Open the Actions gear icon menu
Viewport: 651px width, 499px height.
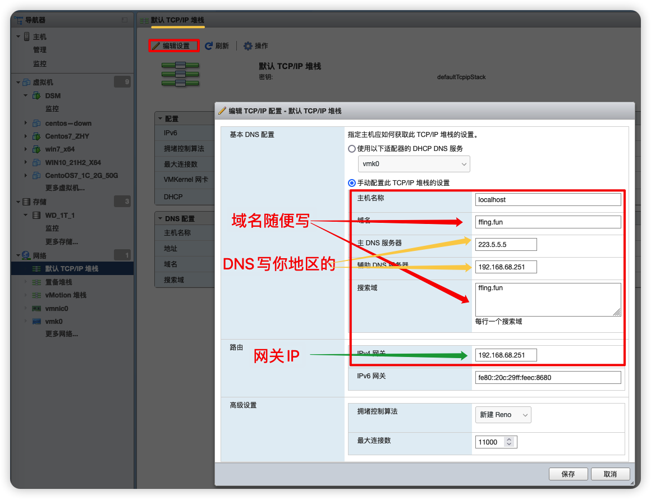pos(247,46)
